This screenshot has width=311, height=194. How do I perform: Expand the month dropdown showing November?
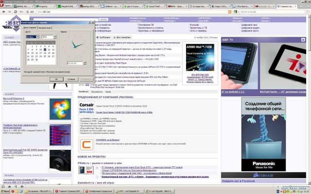pos(38,37)
